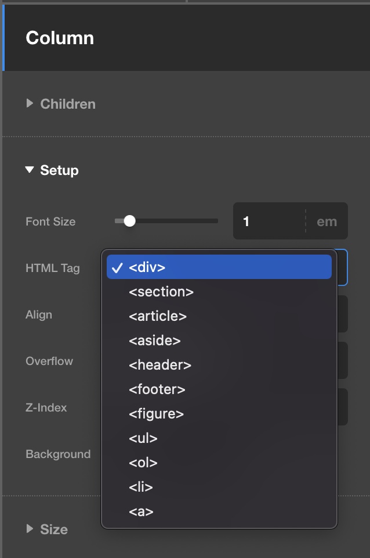Select the <div> option in the dropdown
This screenshot has height=558, width=370.
point(219,267)
